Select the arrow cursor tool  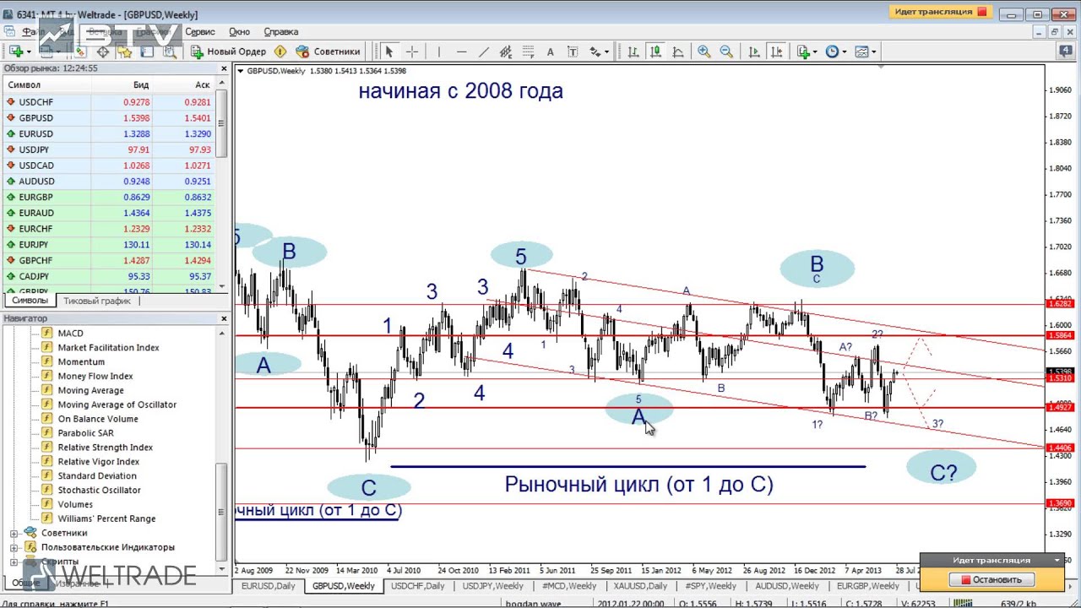point(389,52)
